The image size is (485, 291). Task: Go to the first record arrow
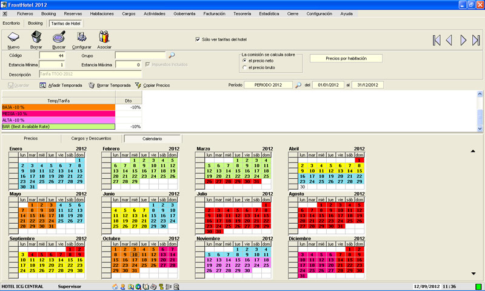point(436,40)
